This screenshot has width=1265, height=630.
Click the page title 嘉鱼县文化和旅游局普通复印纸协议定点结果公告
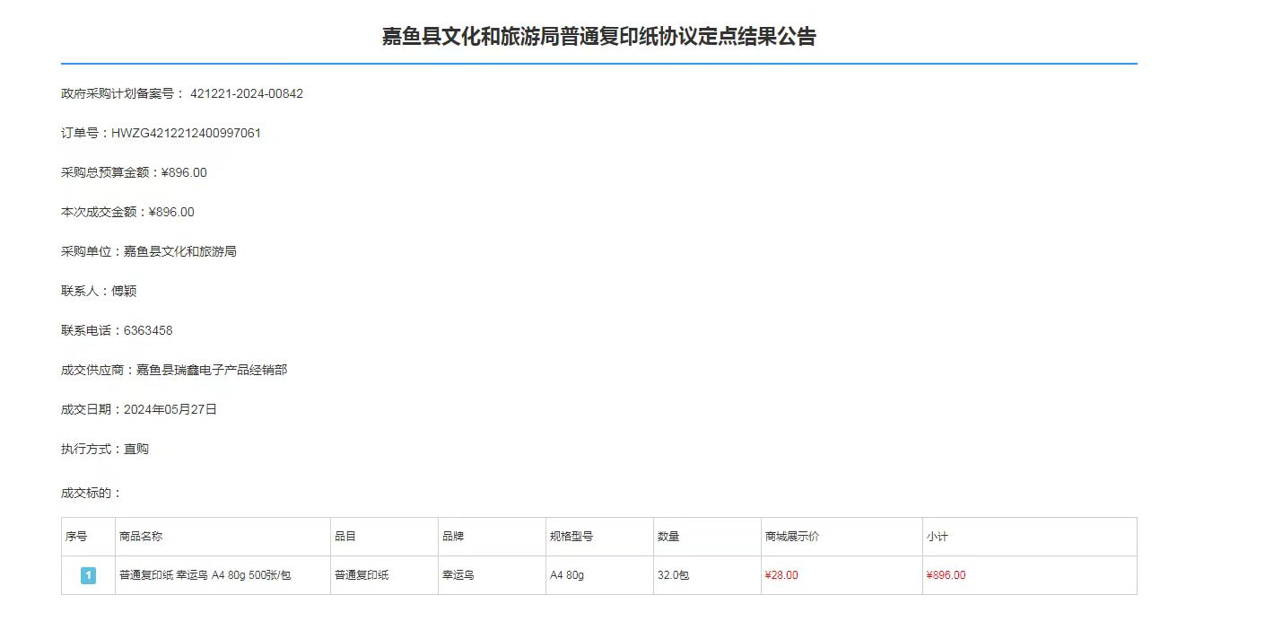[598, 37]
